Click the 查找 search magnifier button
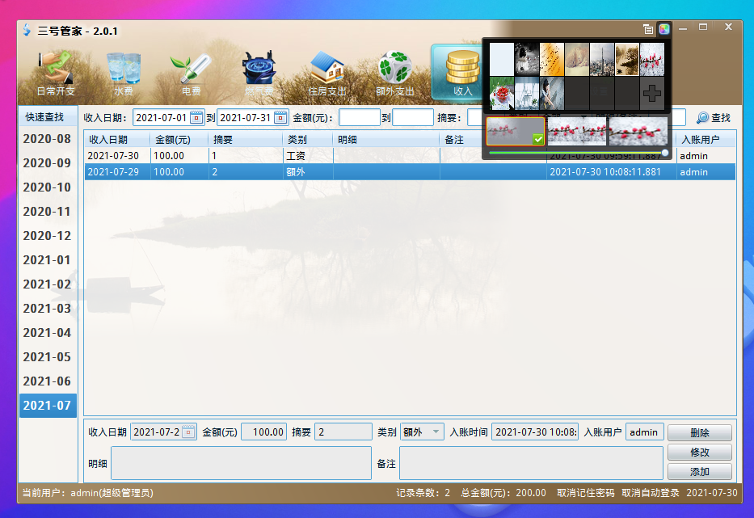The image size is (754, 518). (x=714, y=117)
